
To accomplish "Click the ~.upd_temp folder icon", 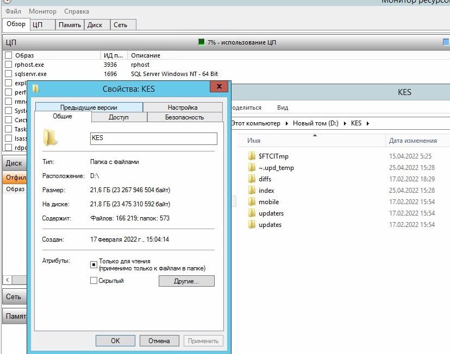I will tap(252, 168).
